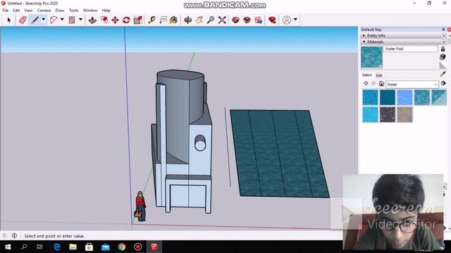The width and height of the screenshot is (451, 253).
Task: Choose fourth teal water pool swatch
Action: click(x=422, y=98)
